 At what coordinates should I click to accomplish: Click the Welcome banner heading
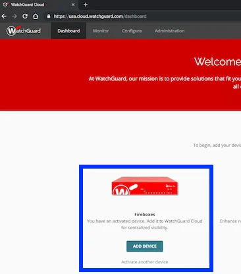pyautogui.click(x=217, y=61)
